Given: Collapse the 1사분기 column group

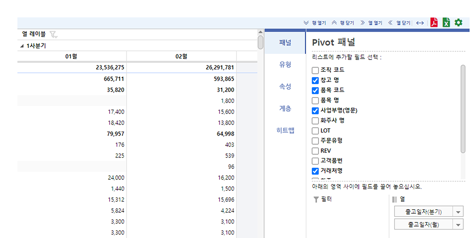Looking at the screenshot, I should coord(22,46).
